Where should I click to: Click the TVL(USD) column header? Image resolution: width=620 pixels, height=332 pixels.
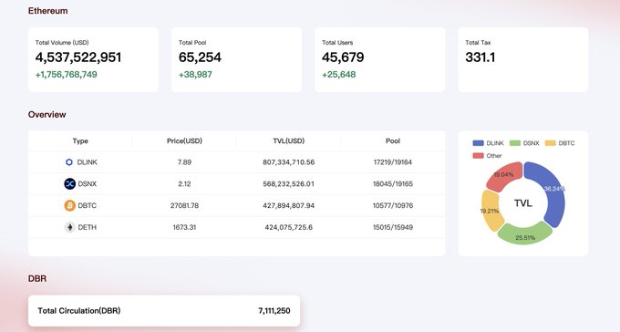tap(289, 140)
